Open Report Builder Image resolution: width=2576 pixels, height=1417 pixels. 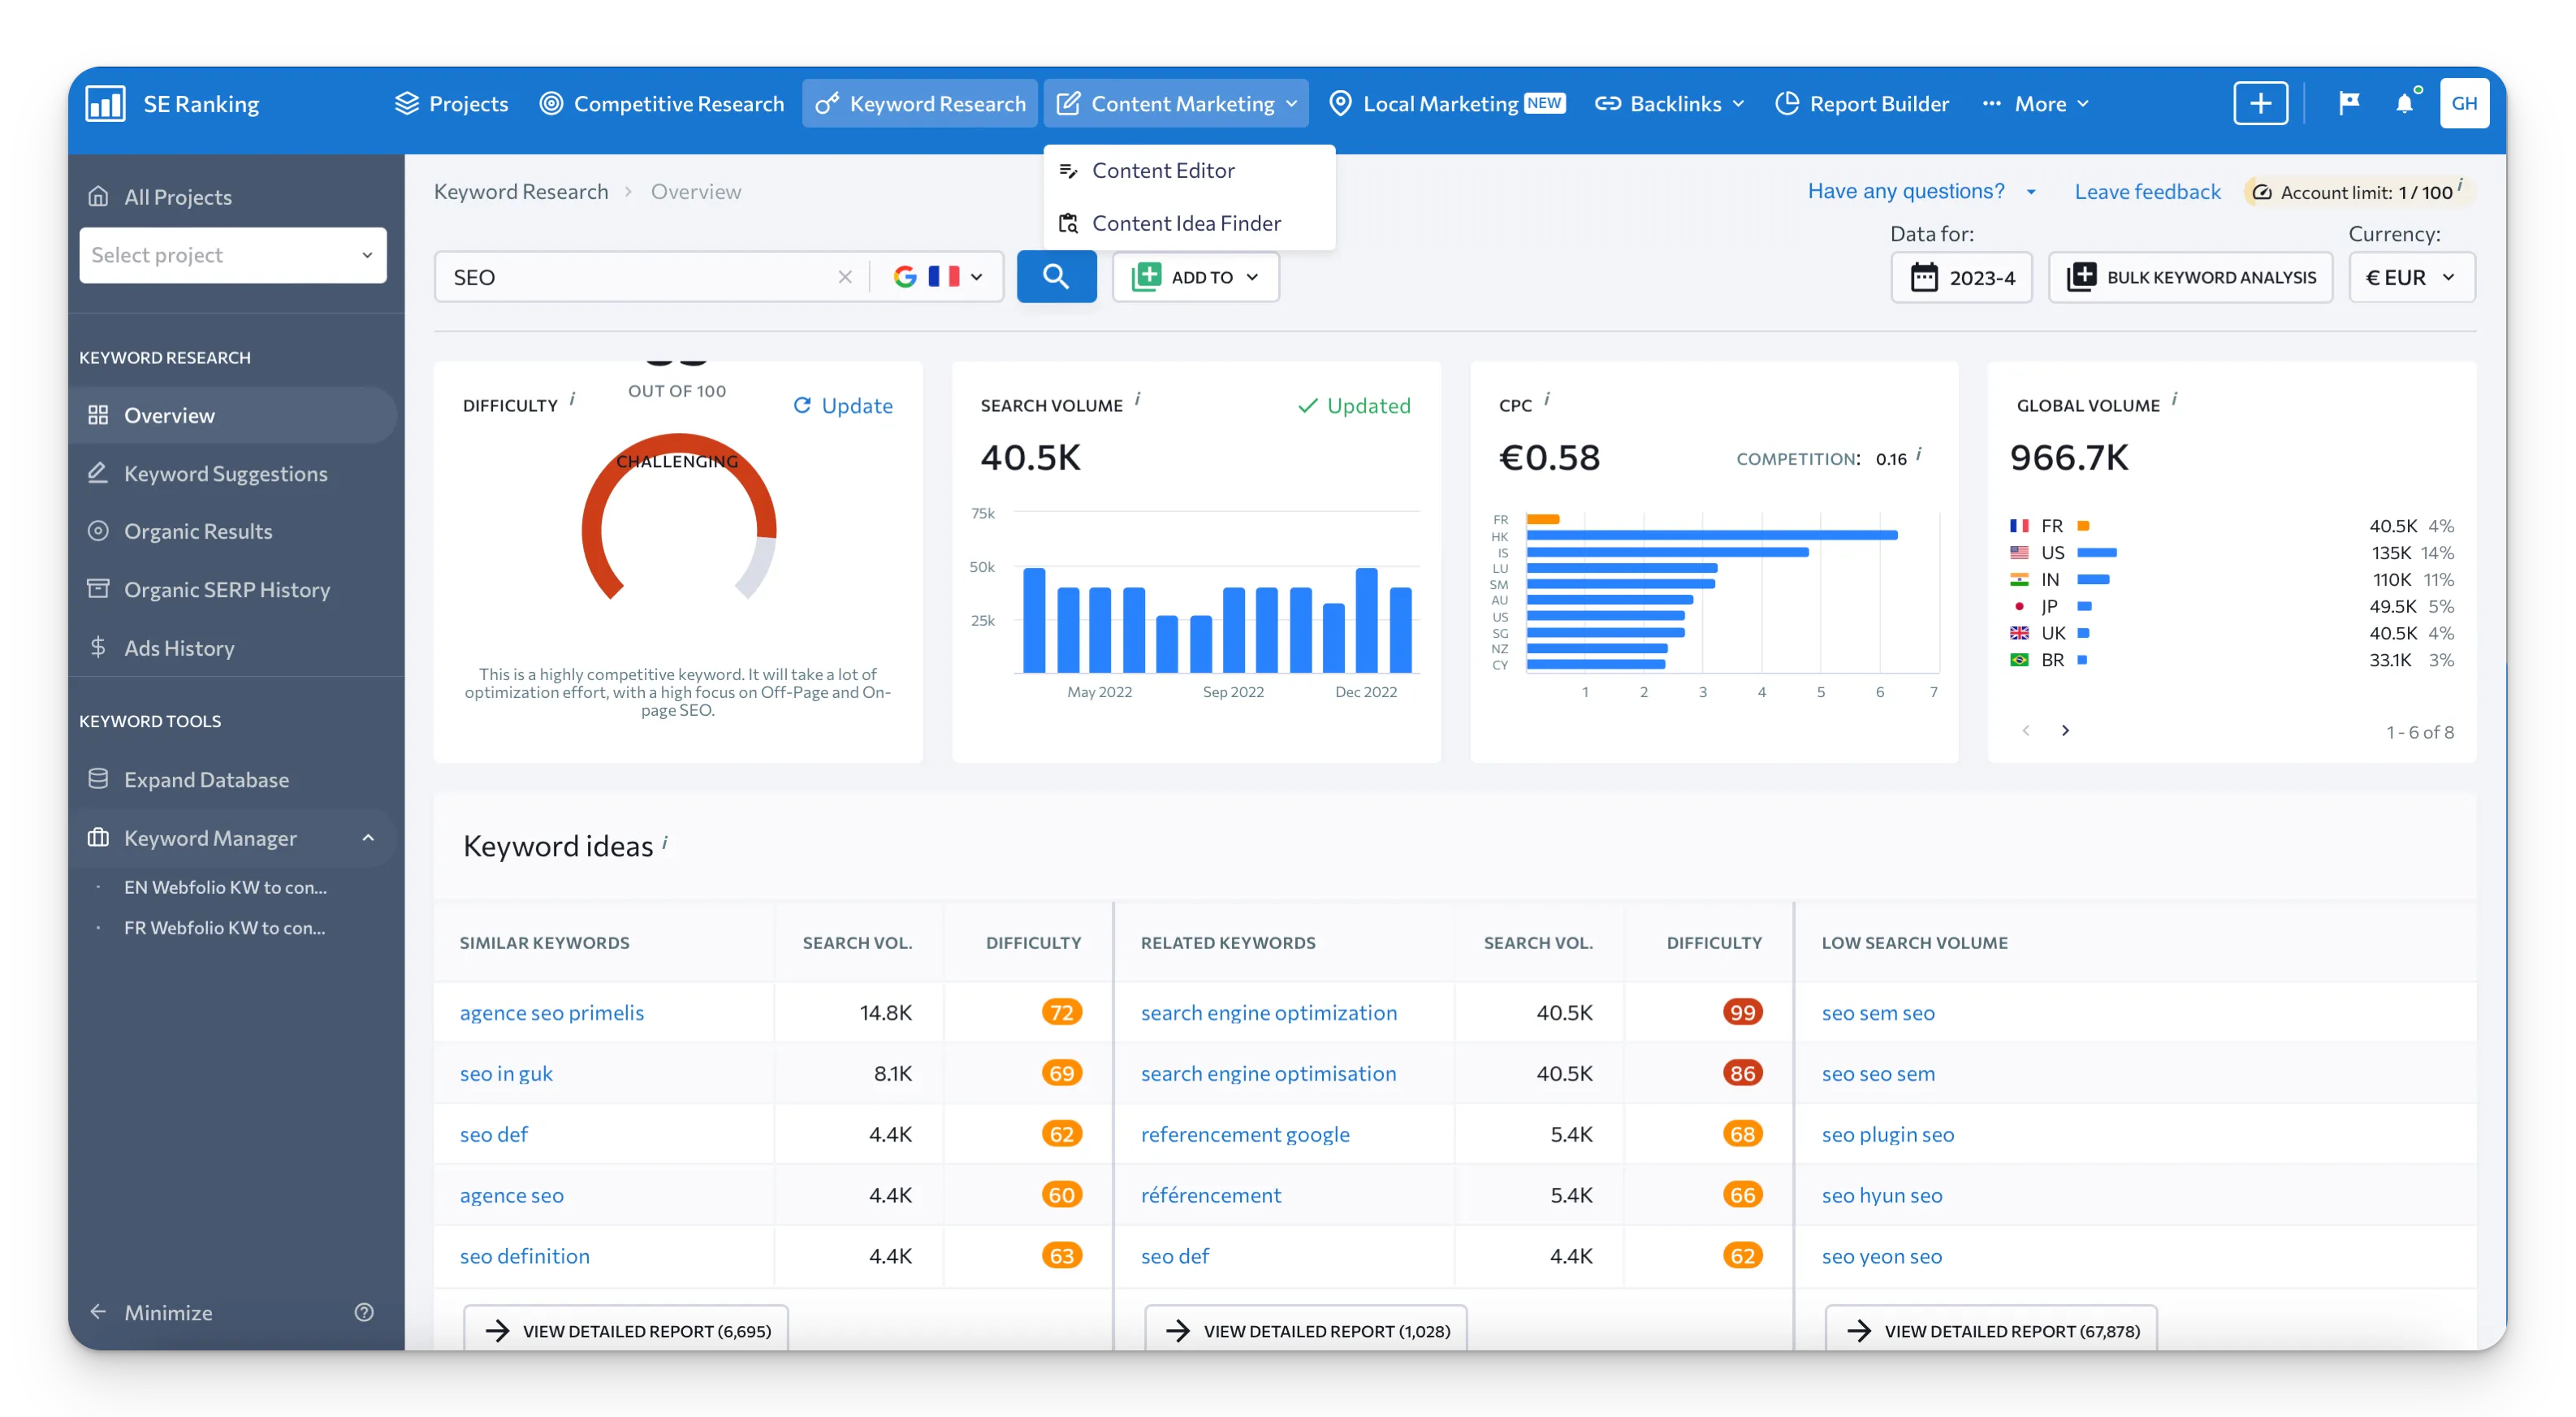pyautogui.click(x=1862, y=103)
